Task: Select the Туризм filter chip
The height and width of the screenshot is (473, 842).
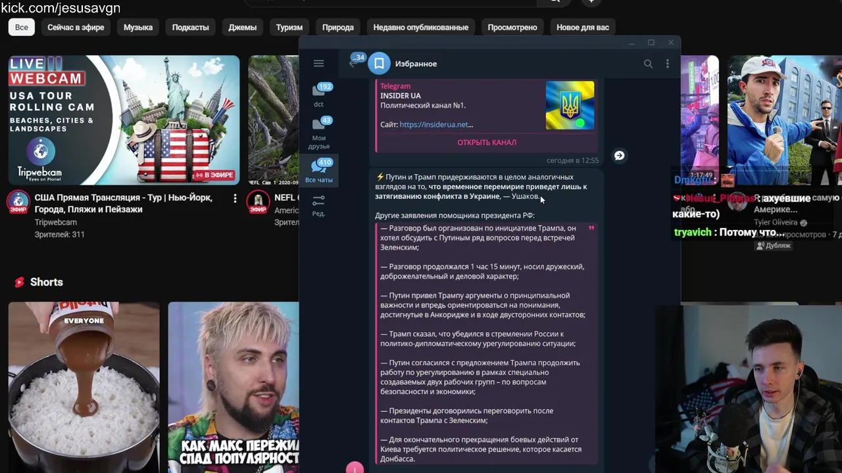Action: pos(289,28)
